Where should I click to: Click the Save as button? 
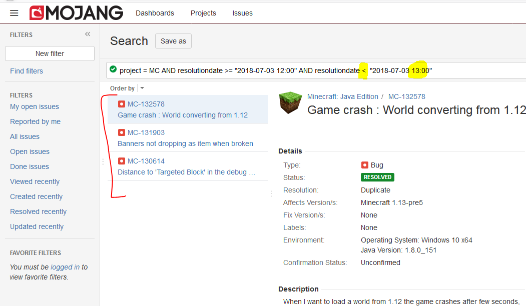pyautogui.click(x=174, y=41)
